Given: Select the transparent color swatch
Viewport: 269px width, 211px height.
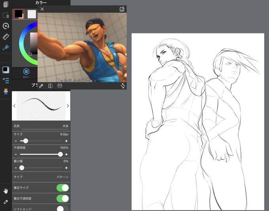Looking at the screenshot, I should tap(32, 14).
